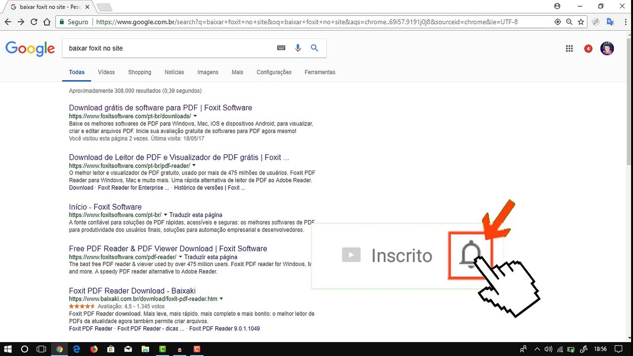Screen dimensions: 633x356
Task: Click the browser forward arrow
Action: (21, 22)
